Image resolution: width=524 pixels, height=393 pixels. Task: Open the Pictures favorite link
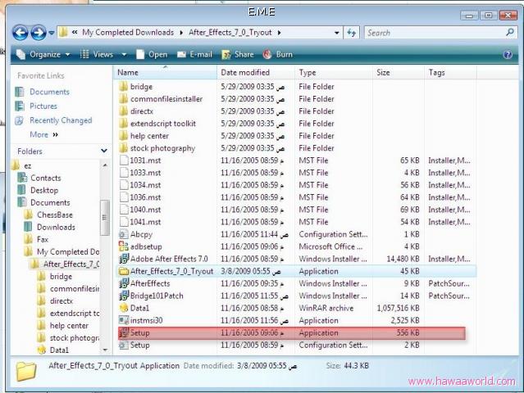43,106
